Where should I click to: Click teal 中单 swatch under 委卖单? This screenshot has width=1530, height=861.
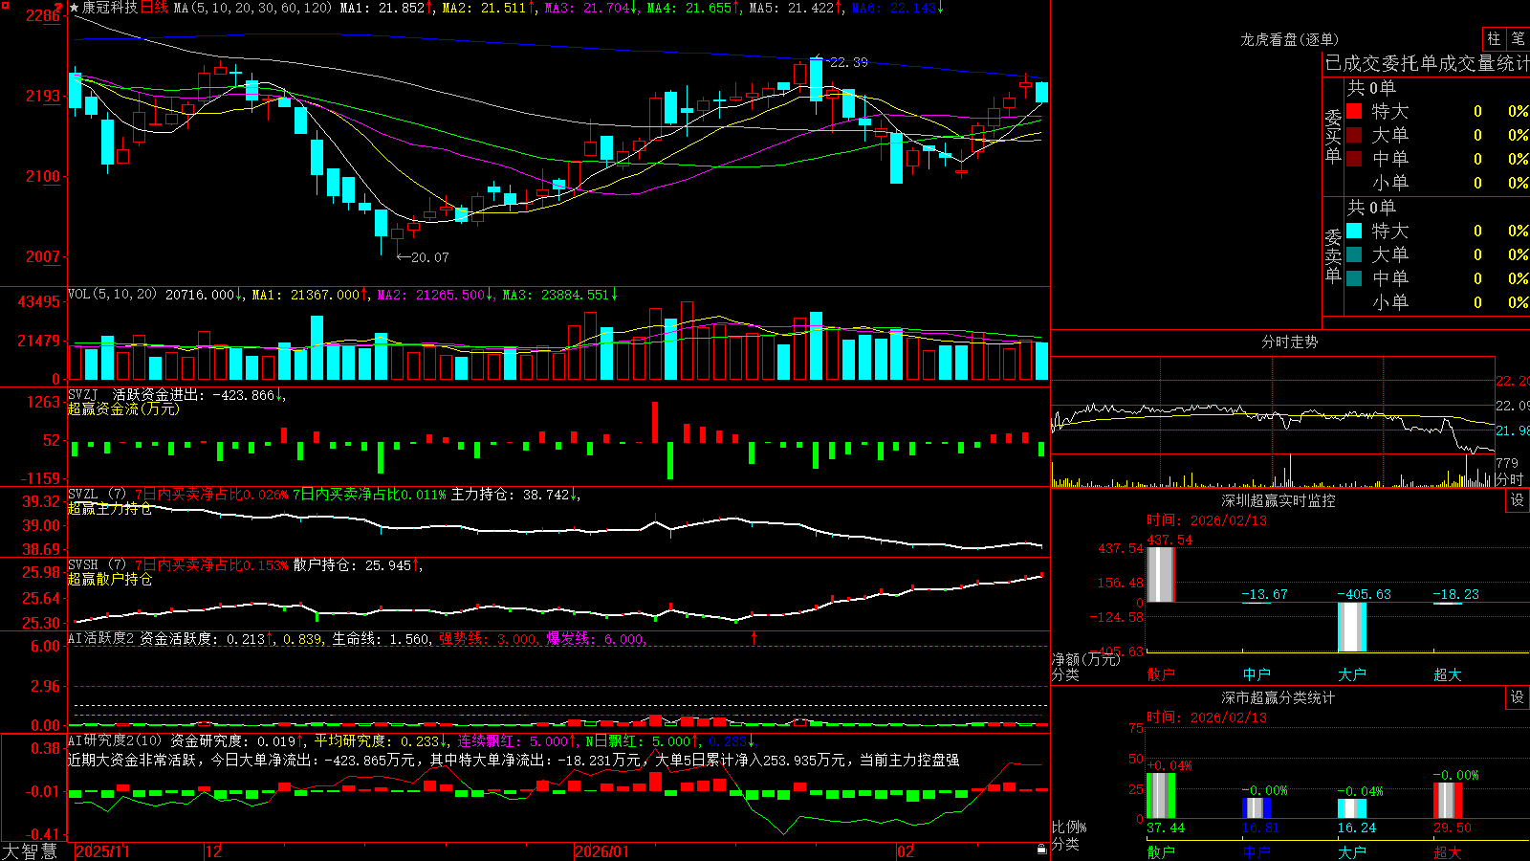[x=1354, y=278]
